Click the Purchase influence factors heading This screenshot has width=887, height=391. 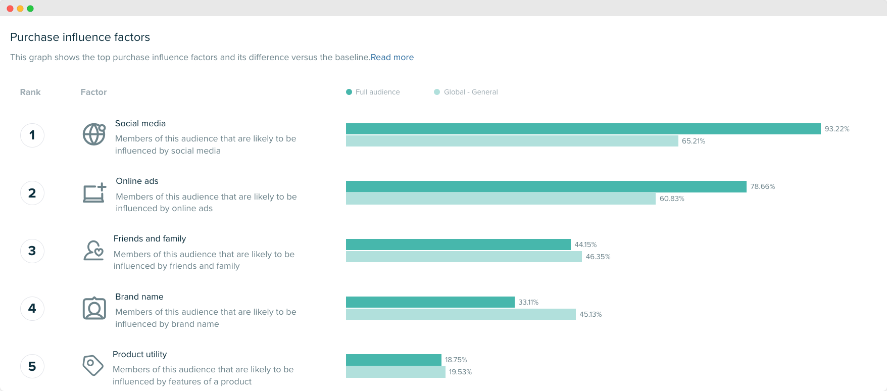click(x=80, y=37)
